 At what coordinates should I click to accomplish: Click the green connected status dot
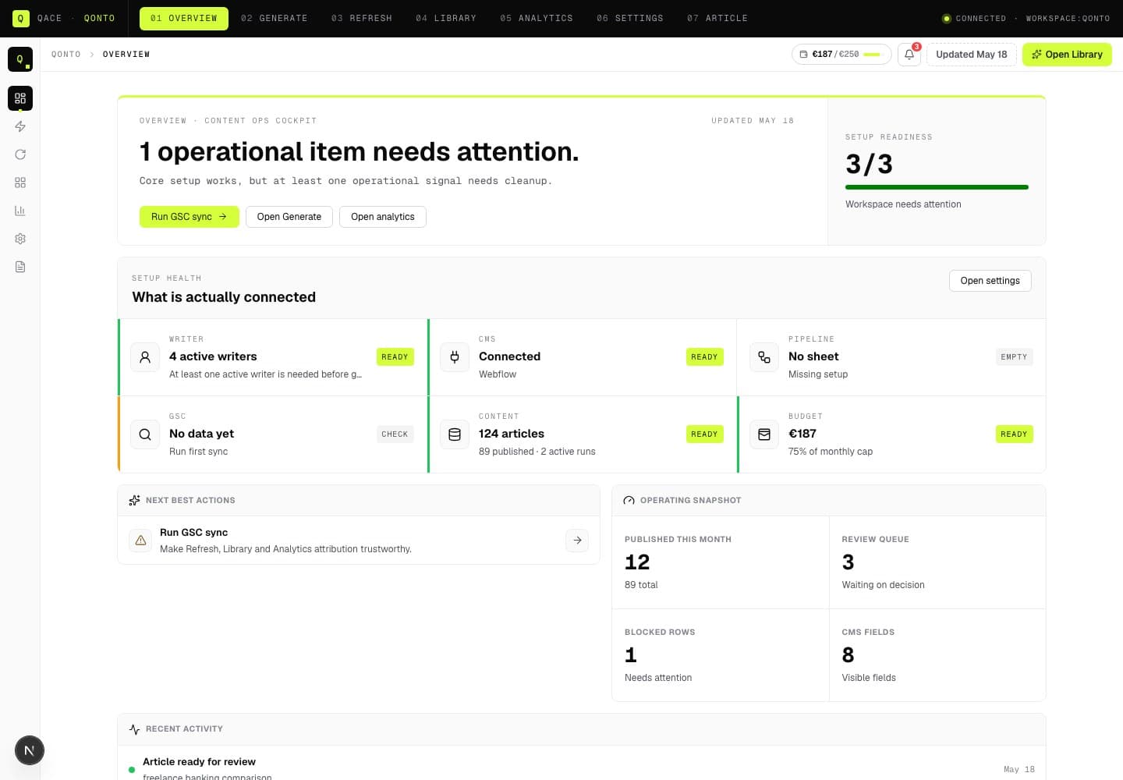click(x=947, y=18)
